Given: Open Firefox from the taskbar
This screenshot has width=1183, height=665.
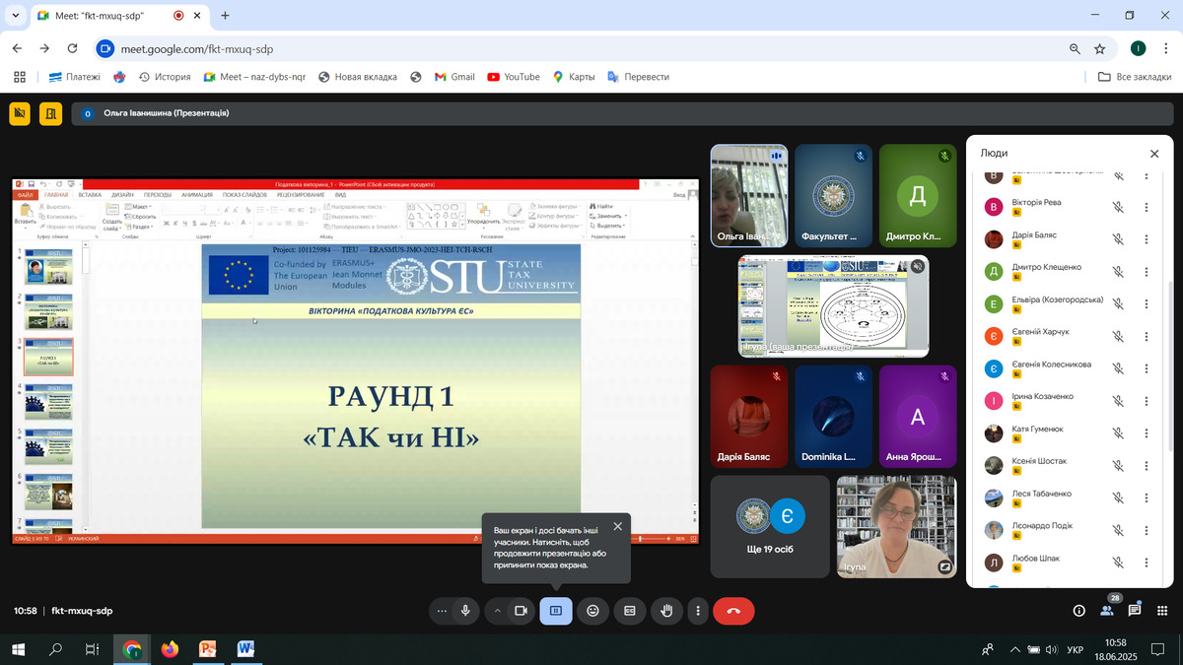Looking at the screenshot, I should coord(170,649).
